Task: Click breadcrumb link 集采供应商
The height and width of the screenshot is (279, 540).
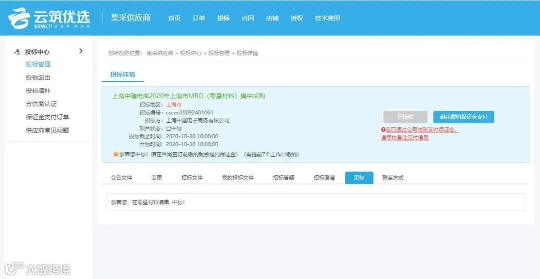Action: click(x=160, y=53)
